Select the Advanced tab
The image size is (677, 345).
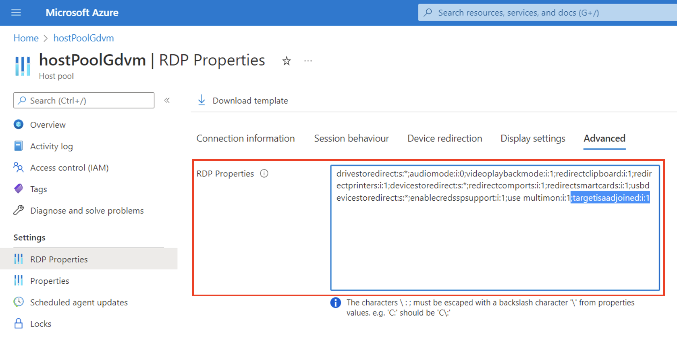(x=604, y=138)
